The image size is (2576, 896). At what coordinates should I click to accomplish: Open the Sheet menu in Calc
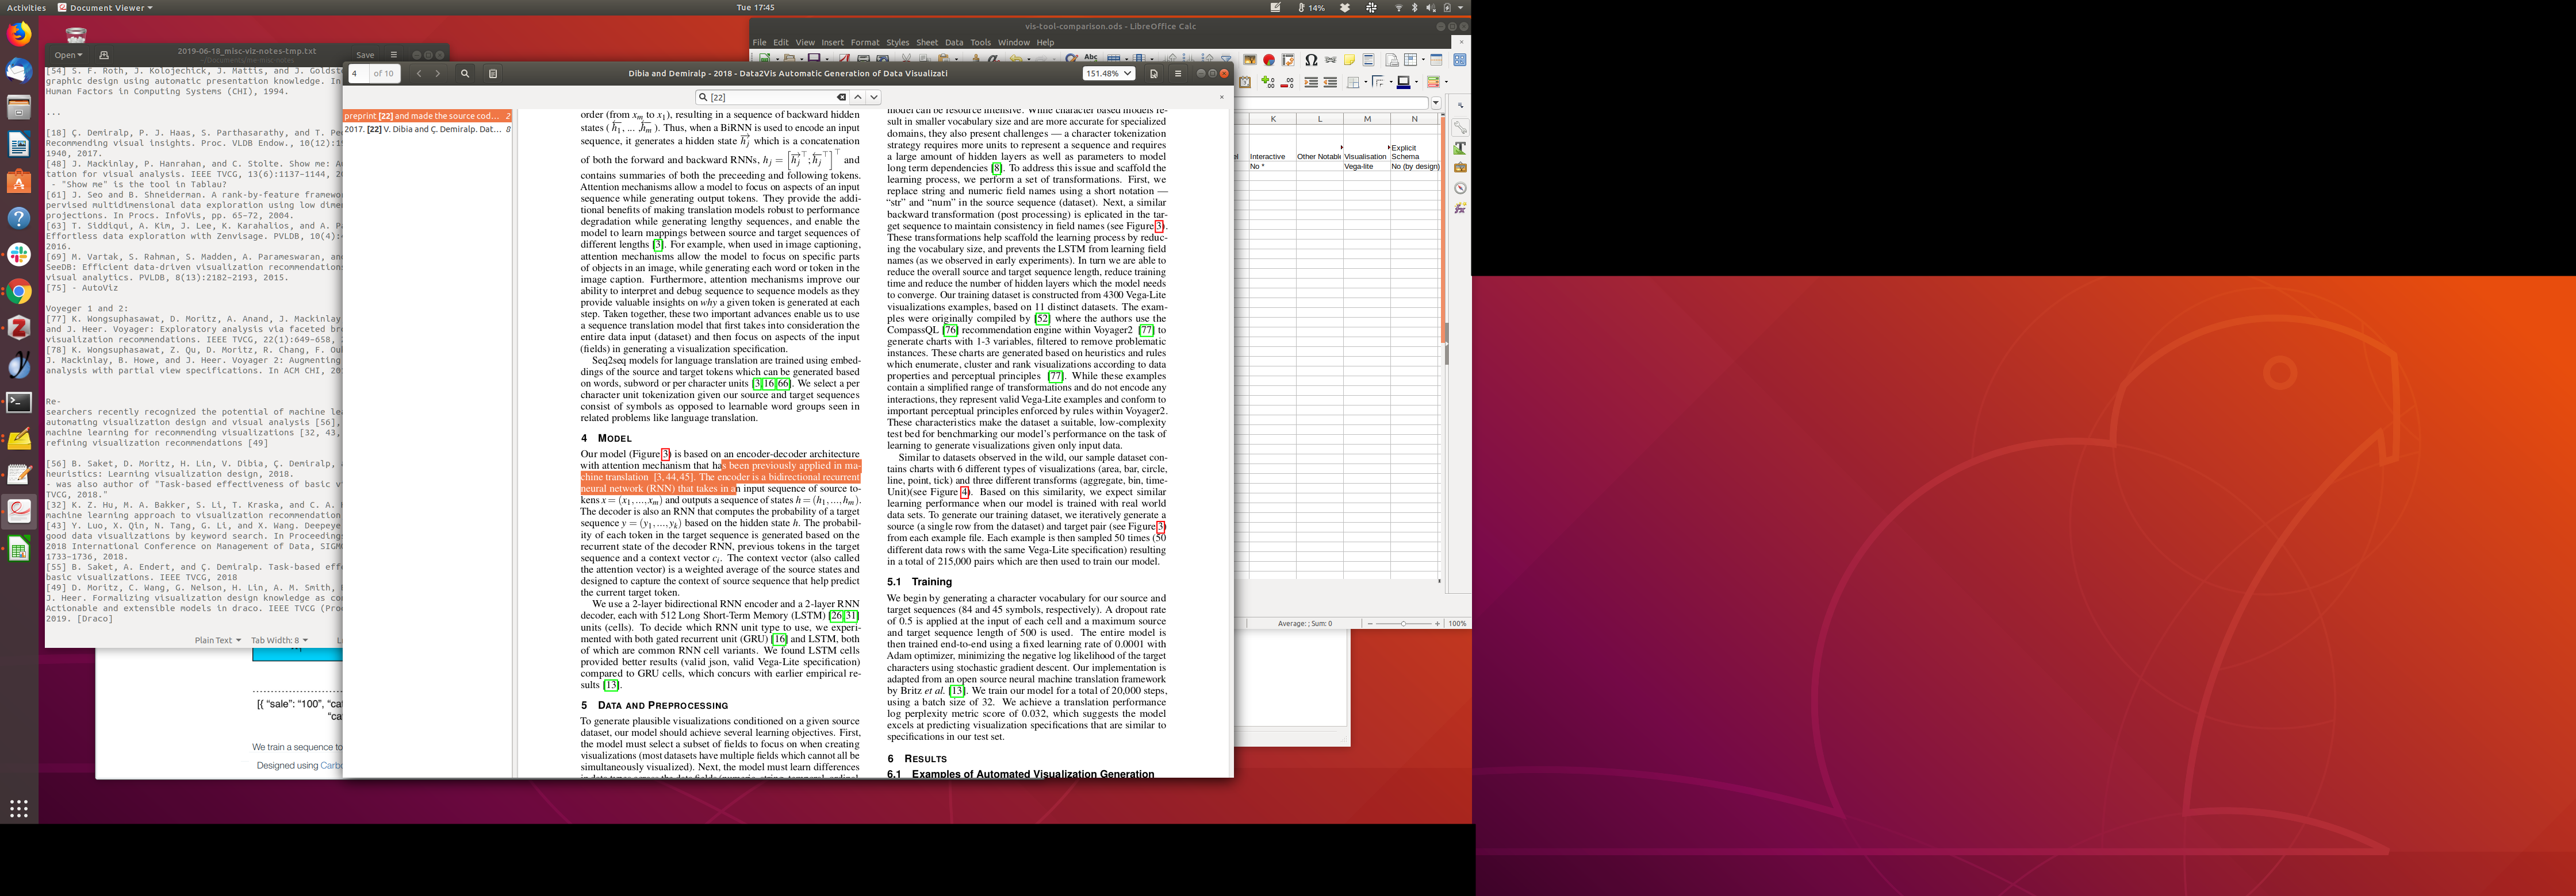[927, 43]
